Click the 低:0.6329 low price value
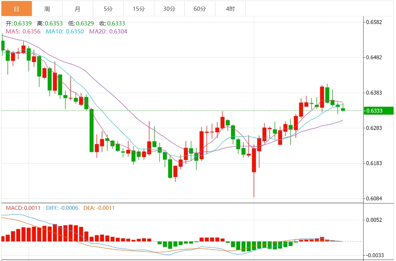Viewport: 396px width, 261px height. [81, 23]
